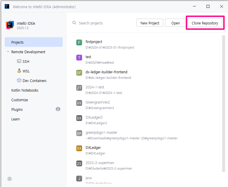Viewport: 228px width, 187px height.
Task: Open the DXLedger project
Action: click(x=93, y=148)
